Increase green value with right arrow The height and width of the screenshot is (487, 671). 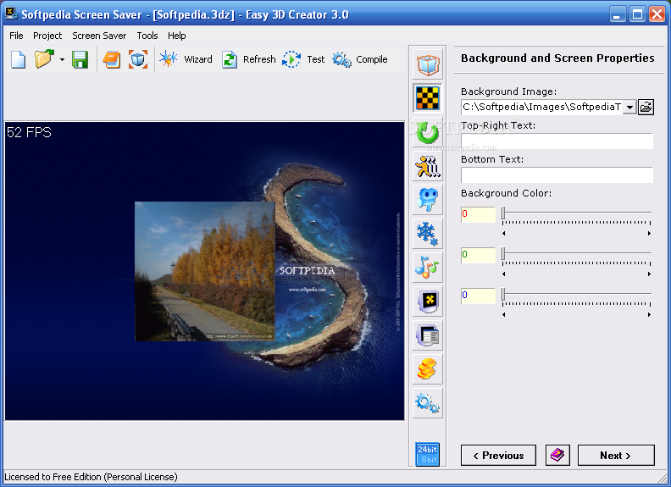pyautogui.click(x=649, y=274)
